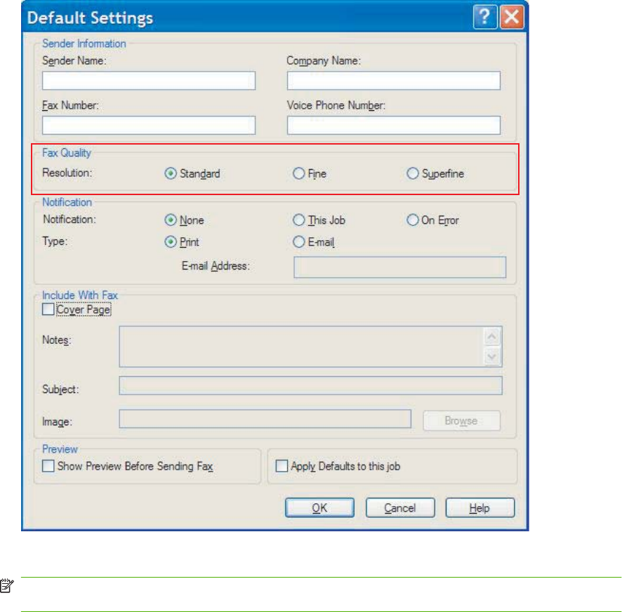Click the Browse button for image
The height and width of the screenshot is (612, 622).
461,421
